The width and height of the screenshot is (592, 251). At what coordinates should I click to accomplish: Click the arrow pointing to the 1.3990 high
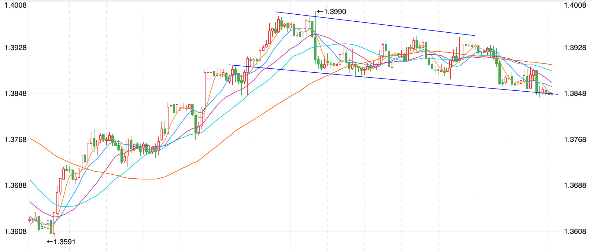click(320, 12)
